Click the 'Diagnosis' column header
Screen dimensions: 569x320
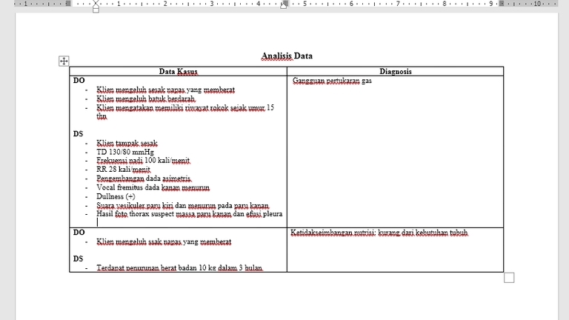[x=396, y=71]
